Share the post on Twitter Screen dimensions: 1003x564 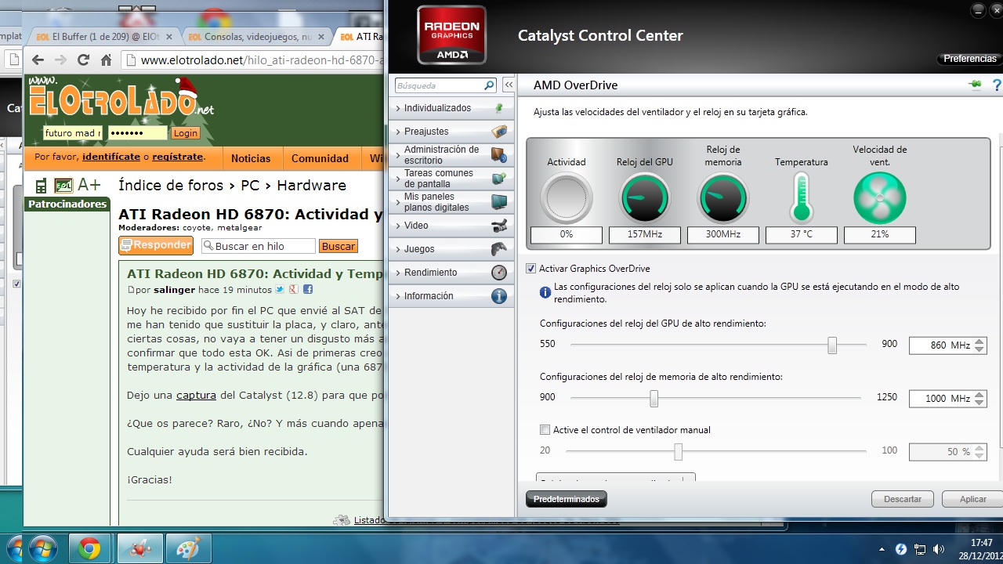coord(280,290)
